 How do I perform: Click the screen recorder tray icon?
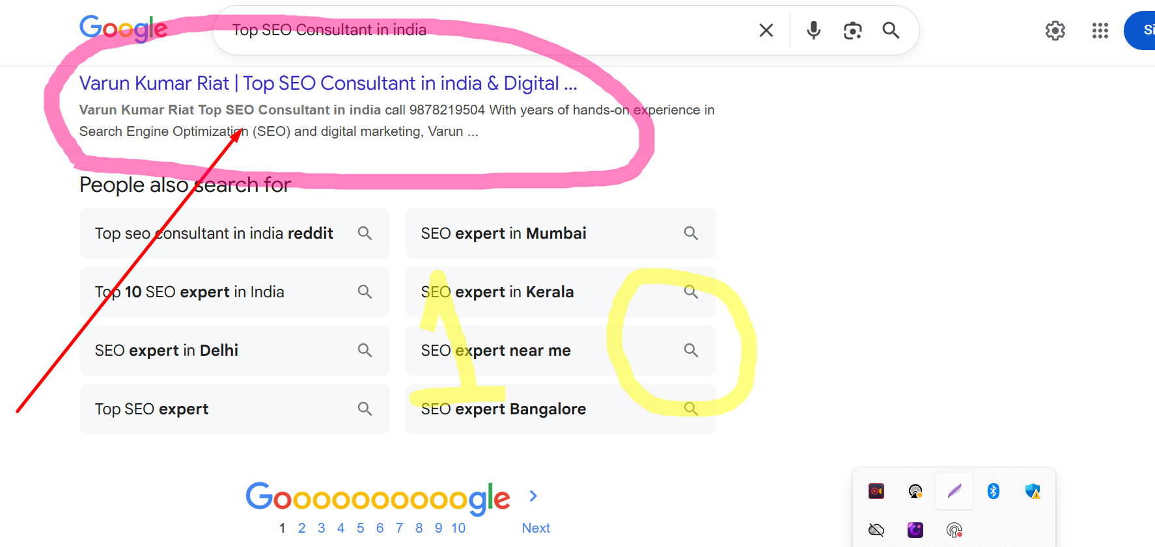876,491
